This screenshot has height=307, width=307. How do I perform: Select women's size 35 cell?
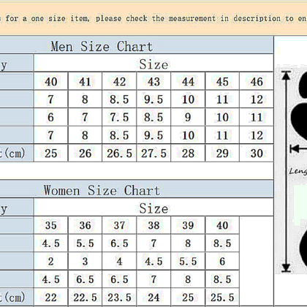click(x=51, y=225)
